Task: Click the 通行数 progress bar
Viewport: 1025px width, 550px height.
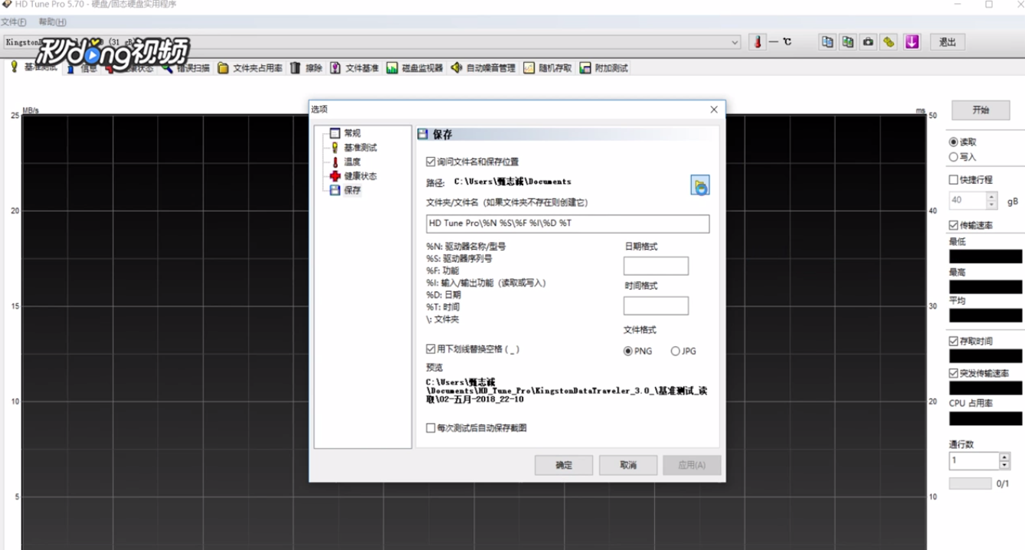Action: tap(970, 484)
